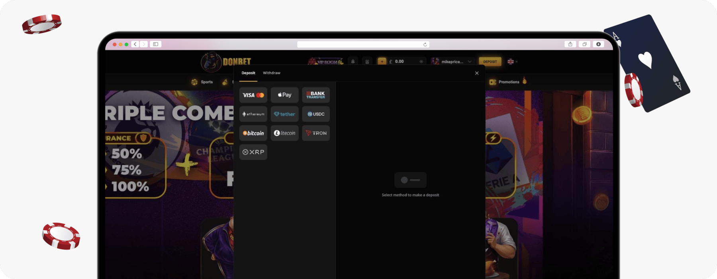This screenshot has height=279, width=717.
Task: Click the 'Select method to make a deposit' text
Action: coord(410,195)
